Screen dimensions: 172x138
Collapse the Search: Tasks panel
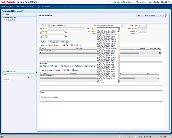[3, 72]
